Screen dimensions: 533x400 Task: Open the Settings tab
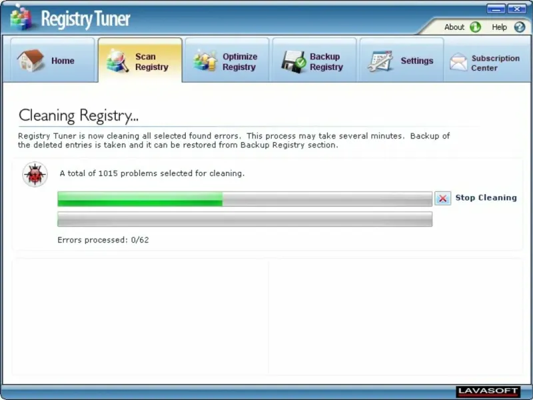pyautogui.click(x=402, y=60)
